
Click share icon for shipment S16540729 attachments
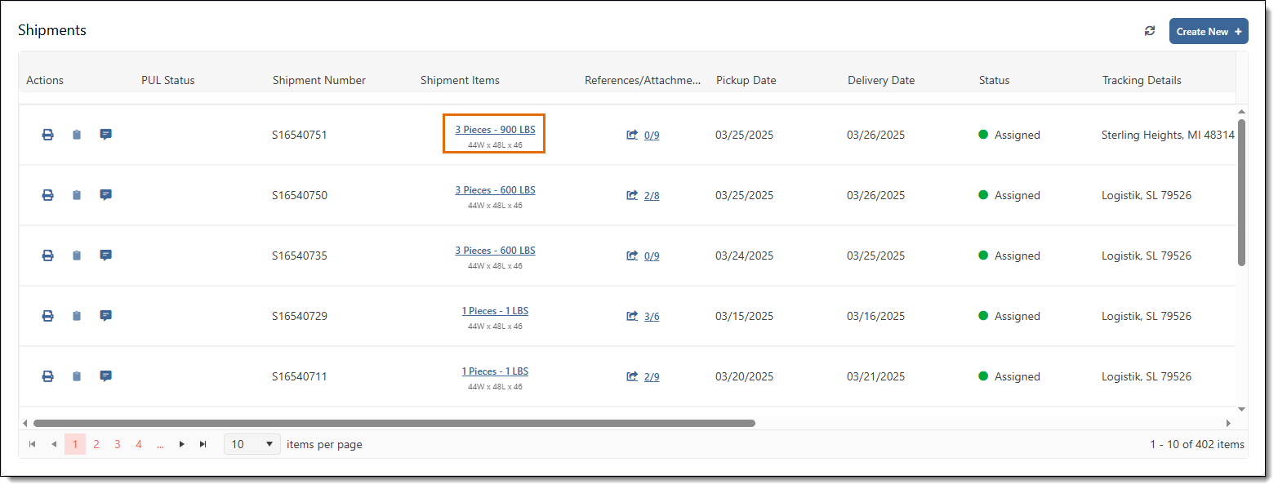coord(631,316)
